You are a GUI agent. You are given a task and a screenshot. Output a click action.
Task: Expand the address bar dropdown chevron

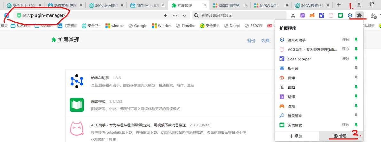[184, 16]
